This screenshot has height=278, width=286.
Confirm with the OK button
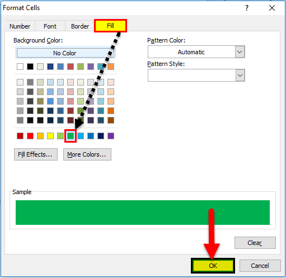pyautogui.click(x=213, y=266)
